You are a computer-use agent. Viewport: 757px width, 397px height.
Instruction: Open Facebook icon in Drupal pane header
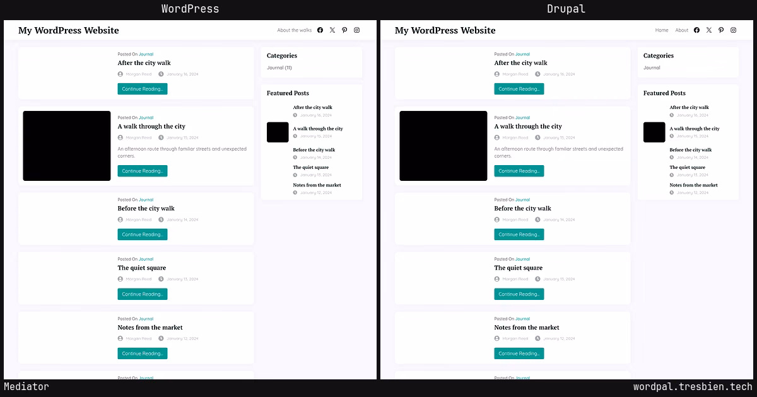pyautogui.click(x=696, y=30)
